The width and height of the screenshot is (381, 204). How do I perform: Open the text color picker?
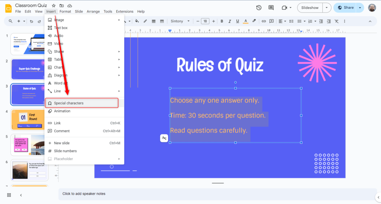pos(246,21)
